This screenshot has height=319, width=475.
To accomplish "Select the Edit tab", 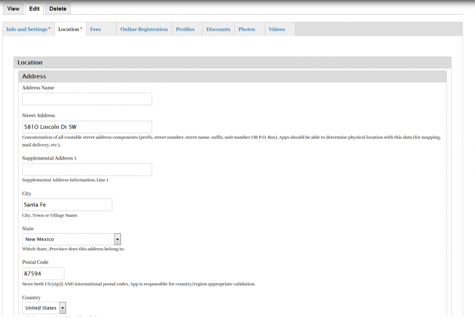I will [34, 9].
